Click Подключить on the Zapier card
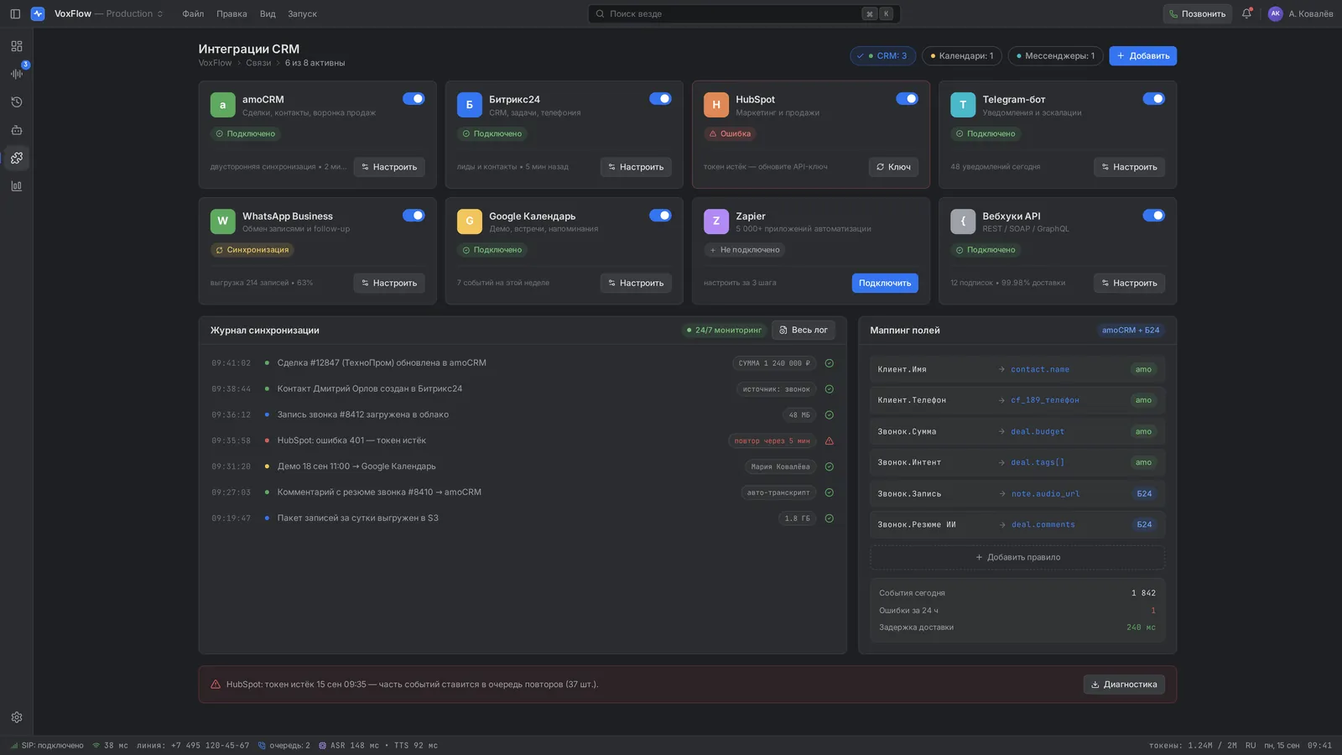The image size is (1342, 755). pyautogui.click(x=885, y=284)
